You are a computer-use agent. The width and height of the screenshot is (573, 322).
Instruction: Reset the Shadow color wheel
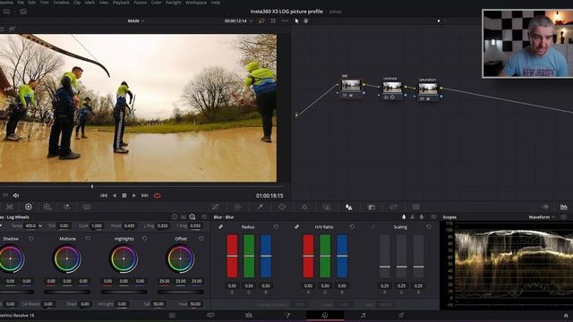coord(31,239)
